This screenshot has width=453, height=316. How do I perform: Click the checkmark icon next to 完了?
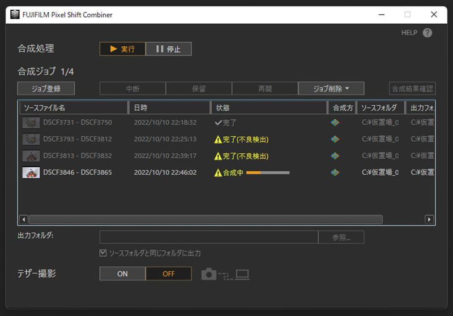click(x=218, y=123)
